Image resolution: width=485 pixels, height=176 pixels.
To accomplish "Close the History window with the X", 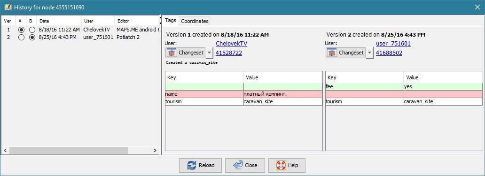I will [x=477, y=7].
